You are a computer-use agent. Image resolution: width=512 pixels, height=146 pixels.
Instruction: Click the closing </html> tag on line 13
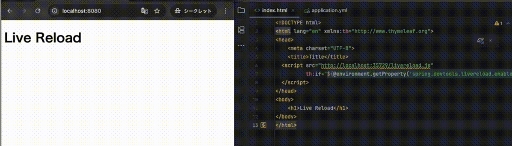point(286,125)
